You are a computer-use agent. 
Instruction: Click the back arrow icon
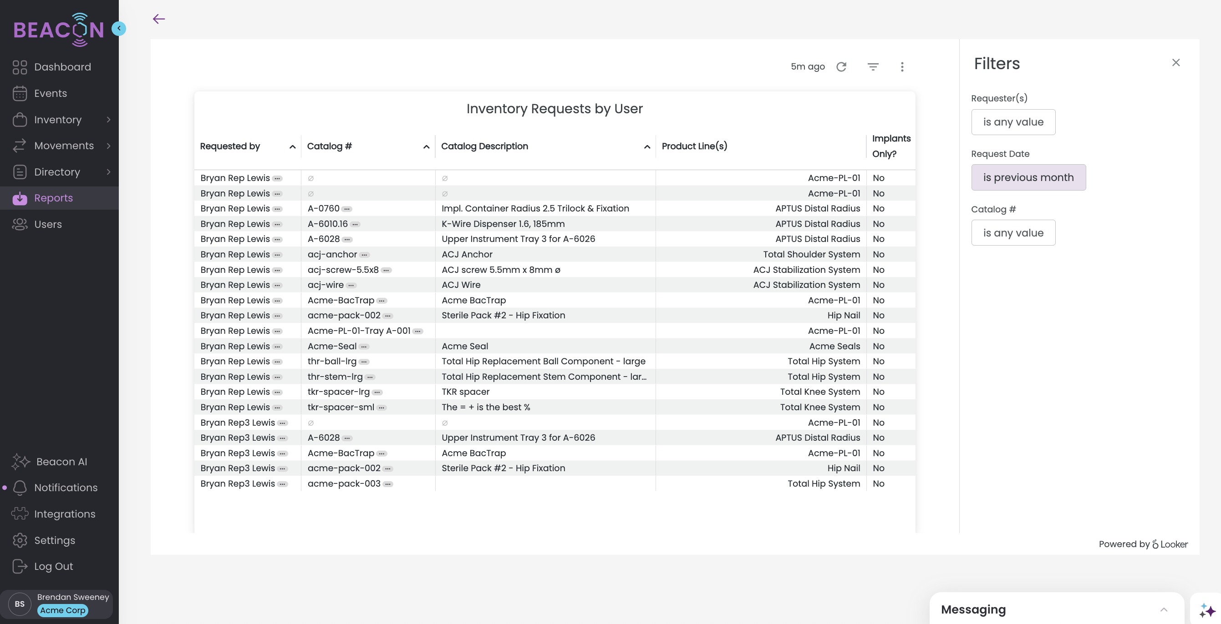(159, 19)
